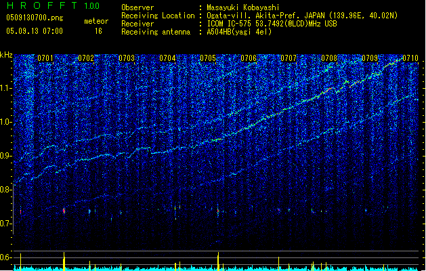
Task: Click time marker 0704
Action: tap(167, 58)
